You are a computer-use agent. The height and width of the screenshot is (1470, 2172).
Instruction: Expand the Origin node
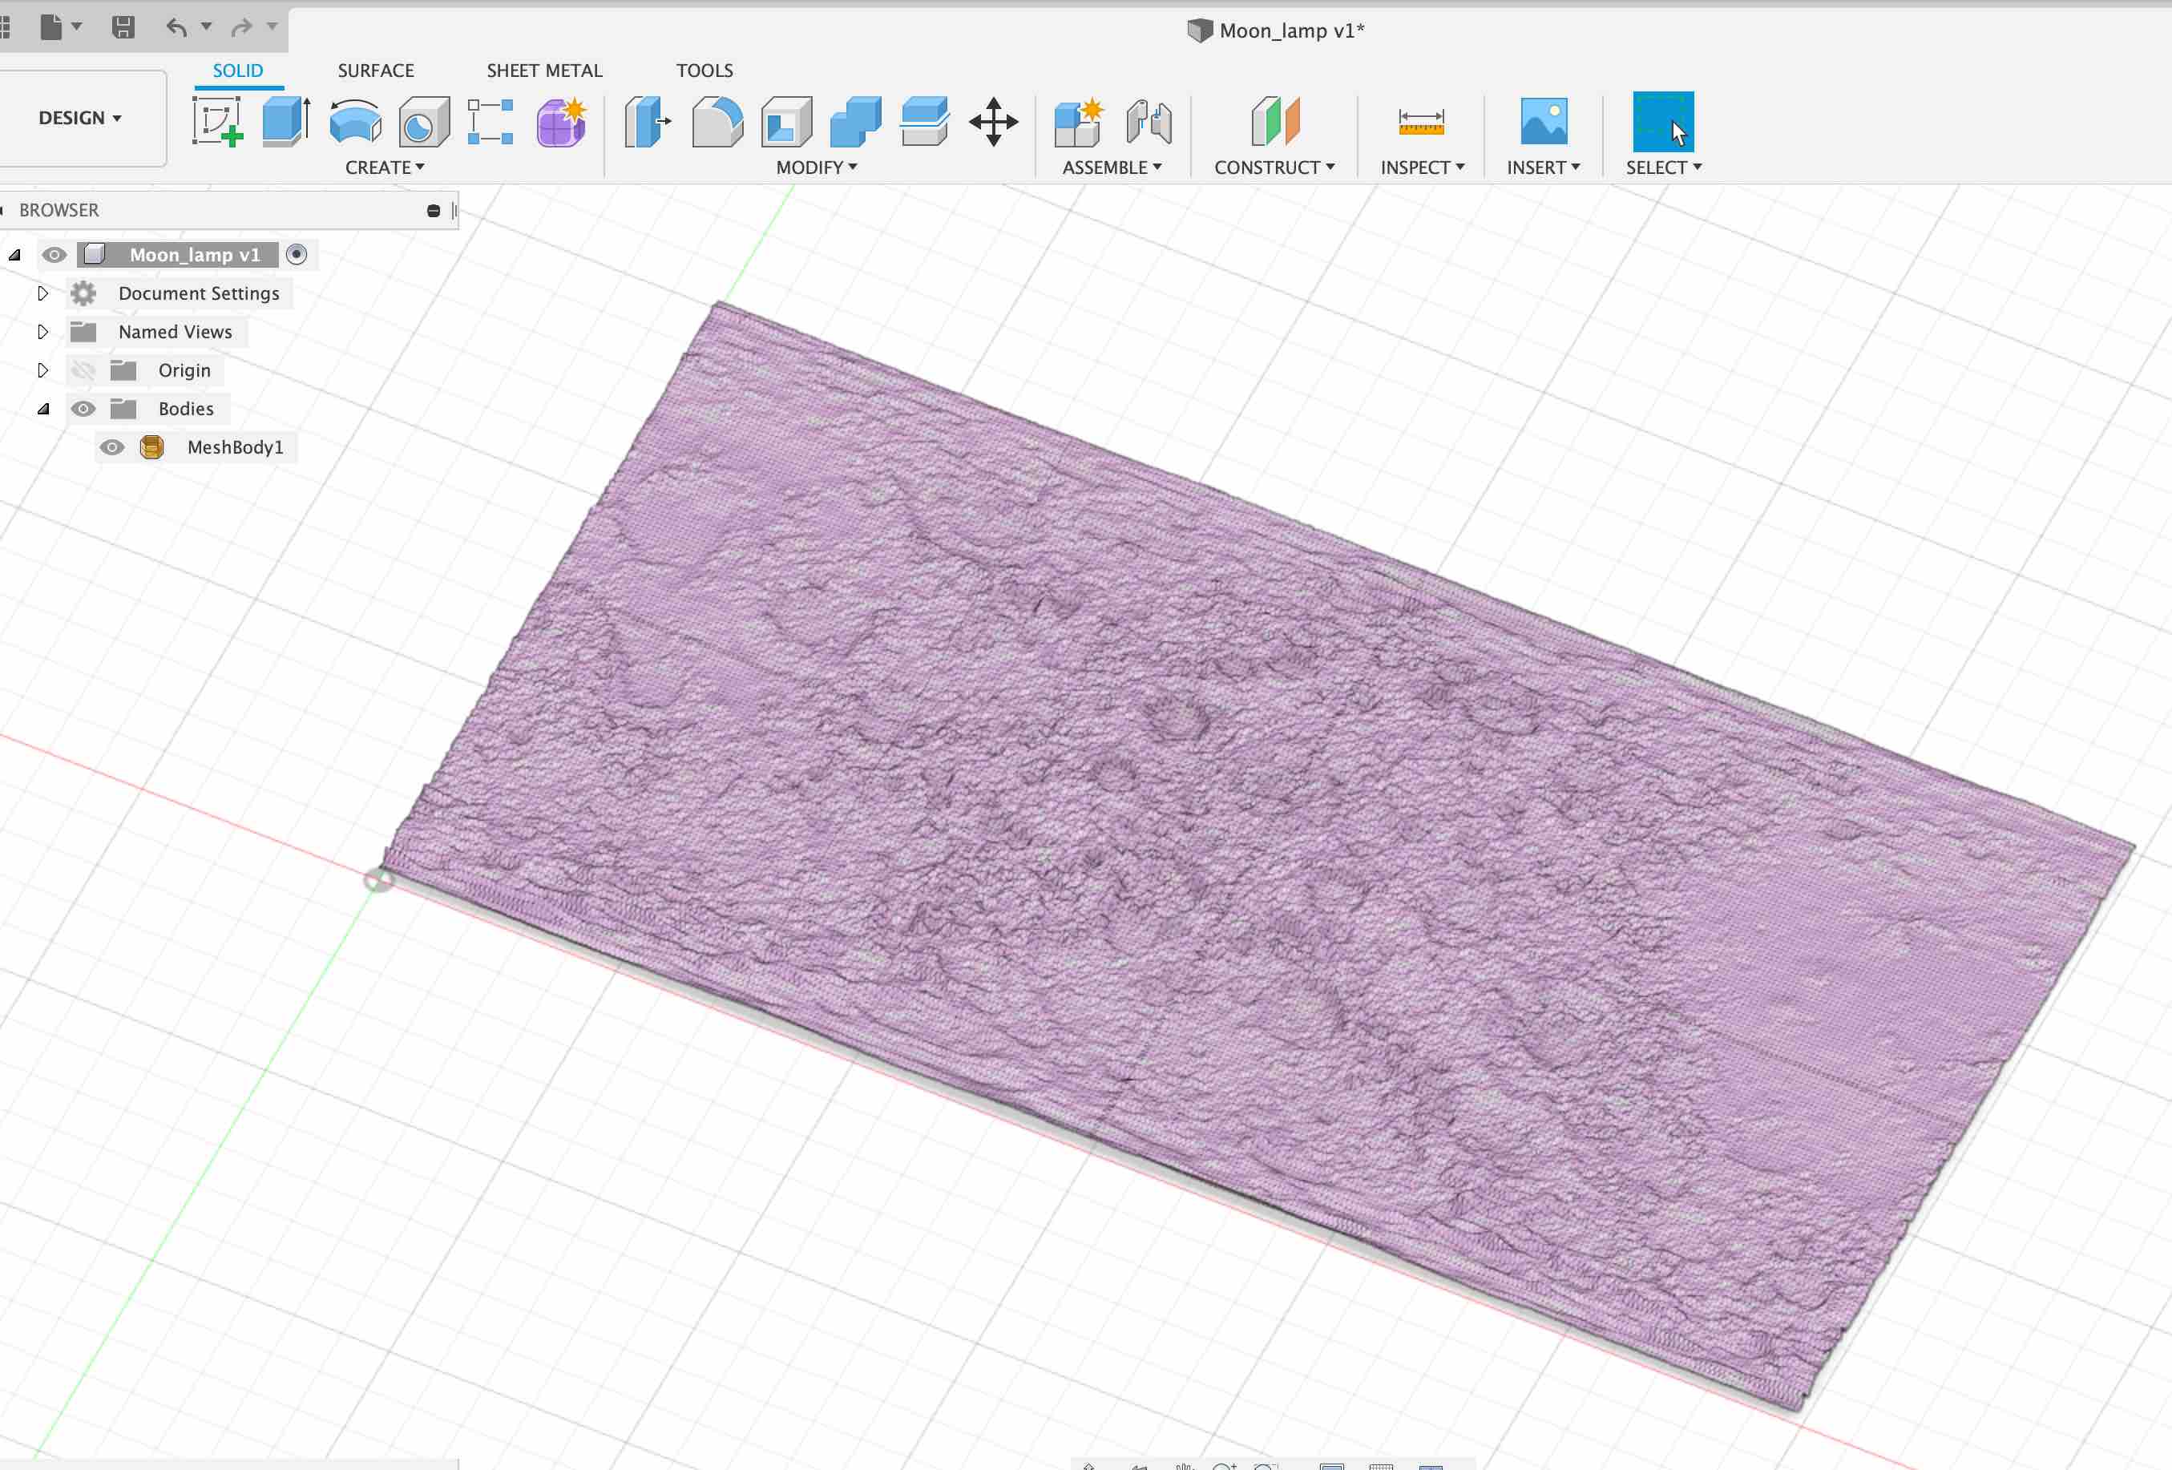(42, 370)
